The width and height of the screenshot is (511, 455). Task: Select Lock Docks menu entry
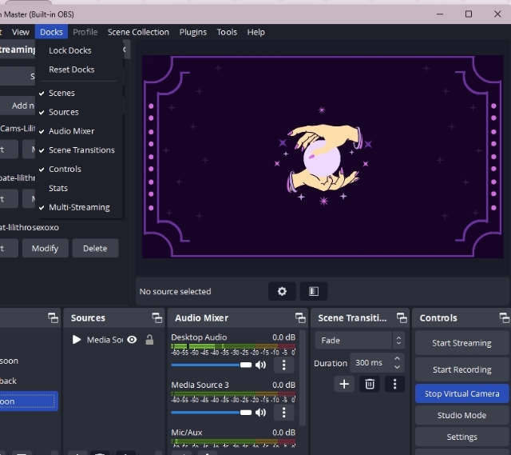click(x=70, y=50)
